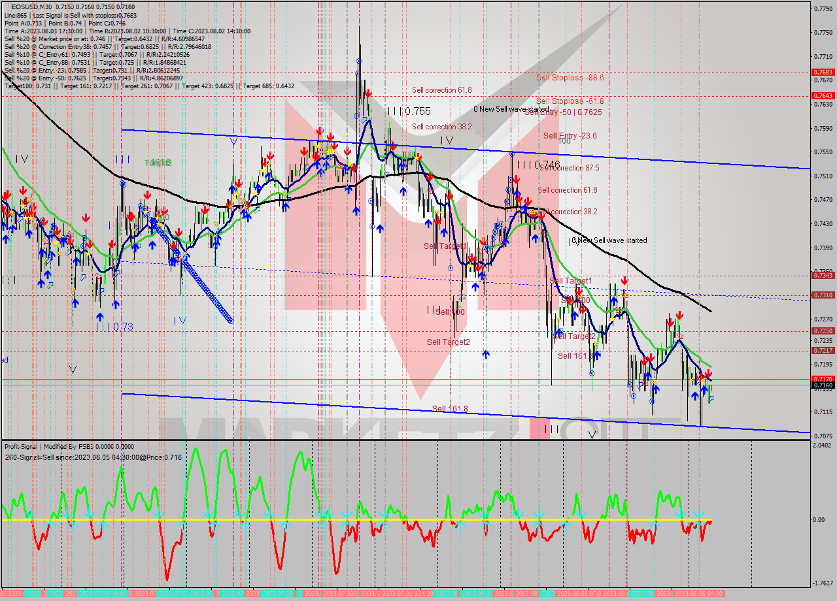
Task: Click the 0.7790 price axis value
Action: tap(822, 8)
